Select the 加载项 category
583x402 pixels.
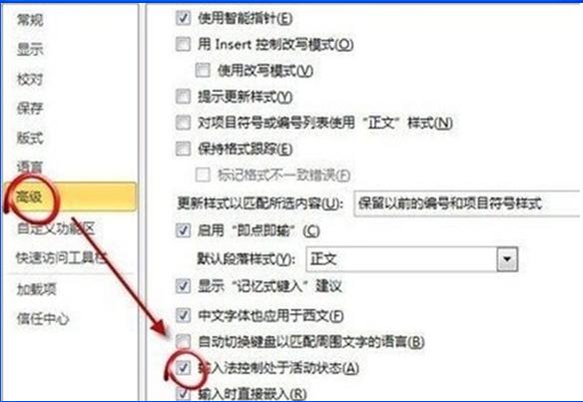[36, 288]
